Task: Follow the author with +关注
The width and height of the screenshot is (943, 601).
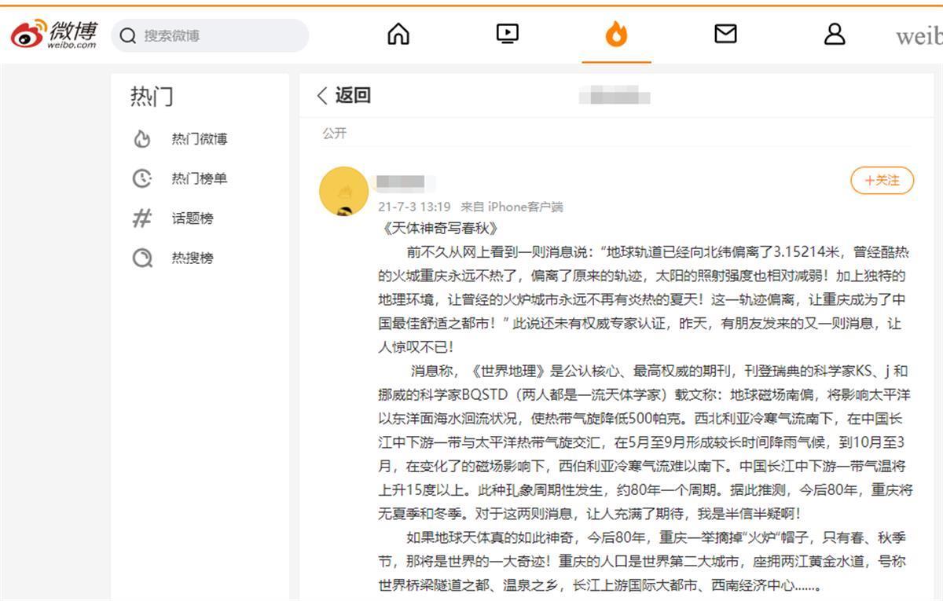Action: pos(882,181)
